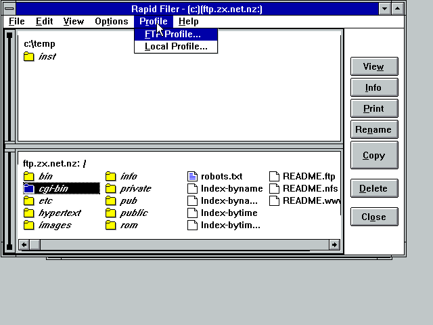Click the inst folder name
Viewport: 433px width, 325px height.
(x=47, y=56)
